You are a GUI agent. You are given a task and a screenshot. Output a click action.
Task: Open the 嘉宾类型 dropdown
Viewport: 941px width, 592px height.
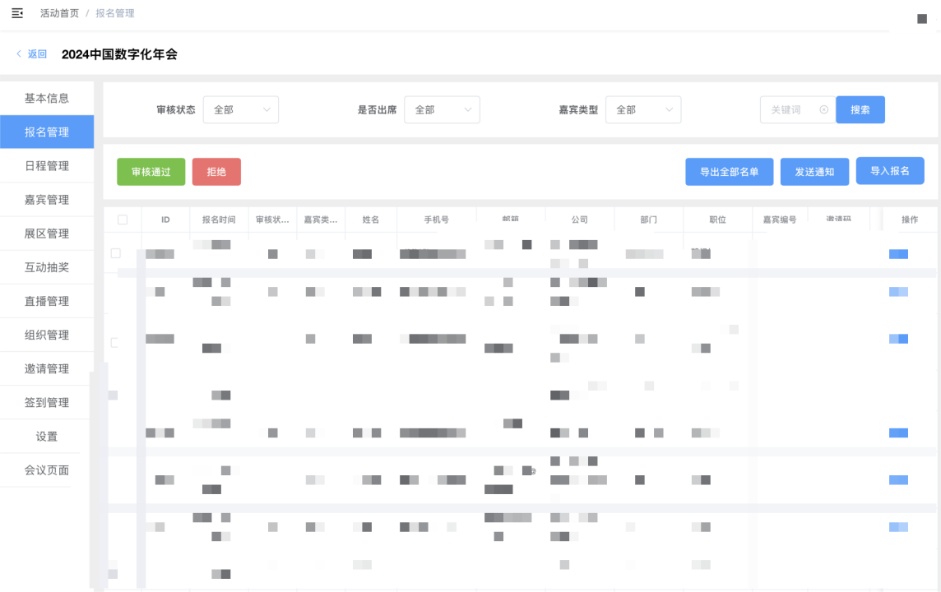pyautogui.click(x=642, y=110)
